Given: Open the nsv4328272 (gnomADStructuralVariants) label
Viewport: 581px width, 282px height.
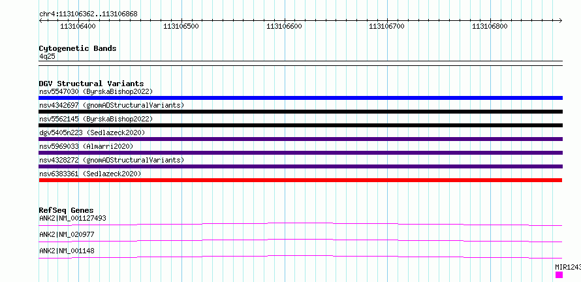Looking at the screenshot, I should tap(112, 160).
